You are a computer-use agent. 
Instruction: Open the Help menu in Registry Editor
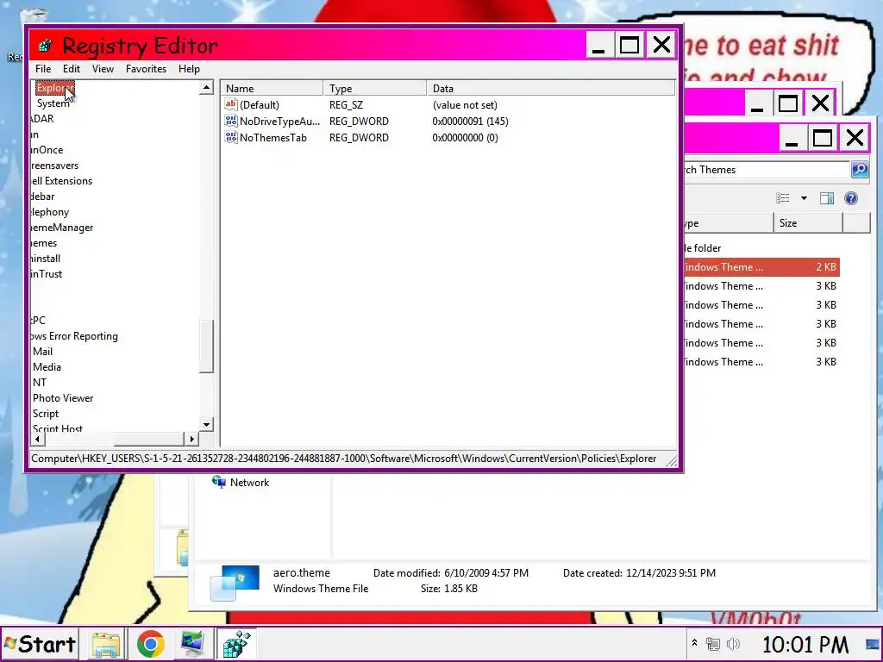coord(189,69)
